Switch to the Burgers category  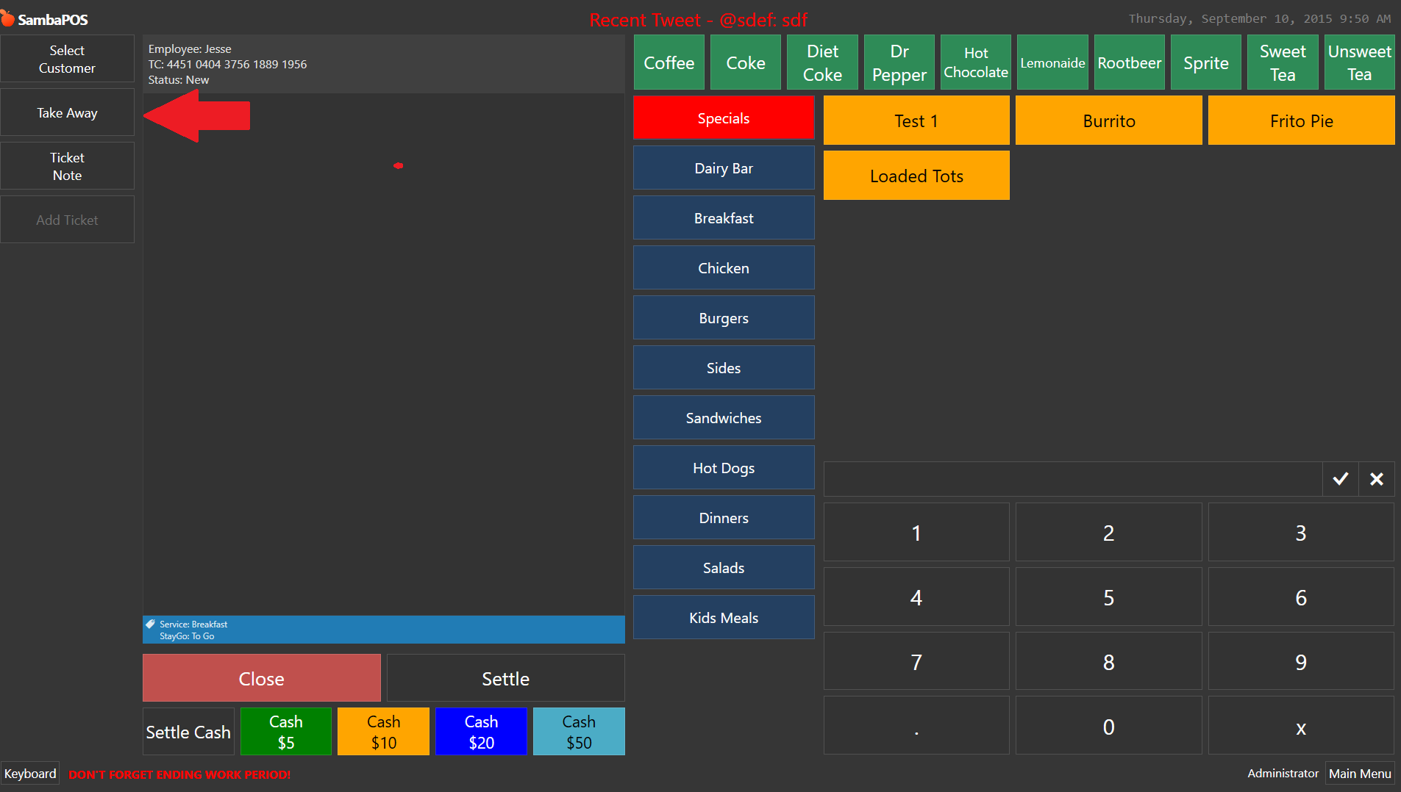tap(723, 318)
